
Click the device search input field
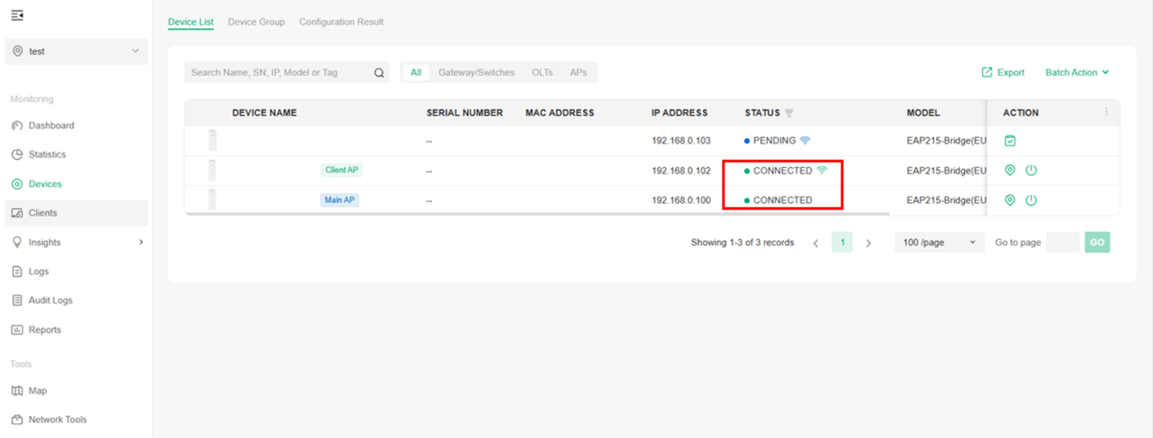(x=278, y=73)
